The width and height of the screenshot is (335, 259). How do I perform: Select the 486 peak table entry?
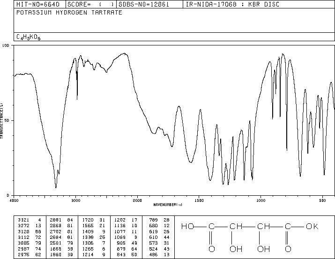point(159,254)
